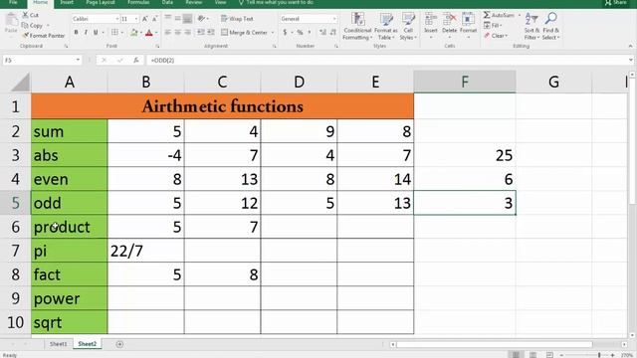Screen dimensions: 637x358
Task: Click the Tell me what you want box
Action: pyautogui.click(x=277, y=2)
